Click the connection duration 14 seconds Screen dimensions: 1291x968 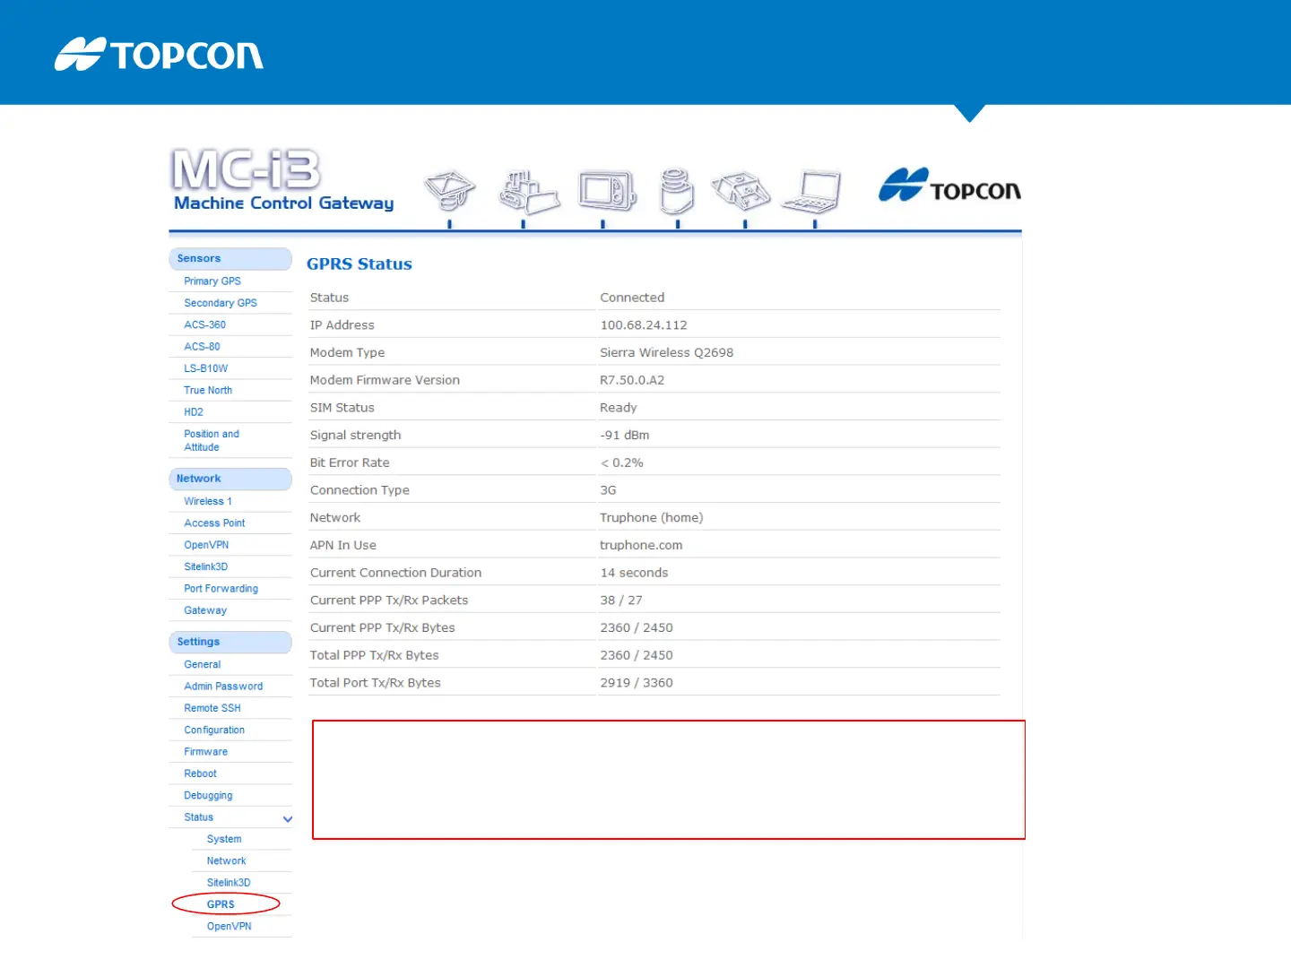tap(634, 573)
